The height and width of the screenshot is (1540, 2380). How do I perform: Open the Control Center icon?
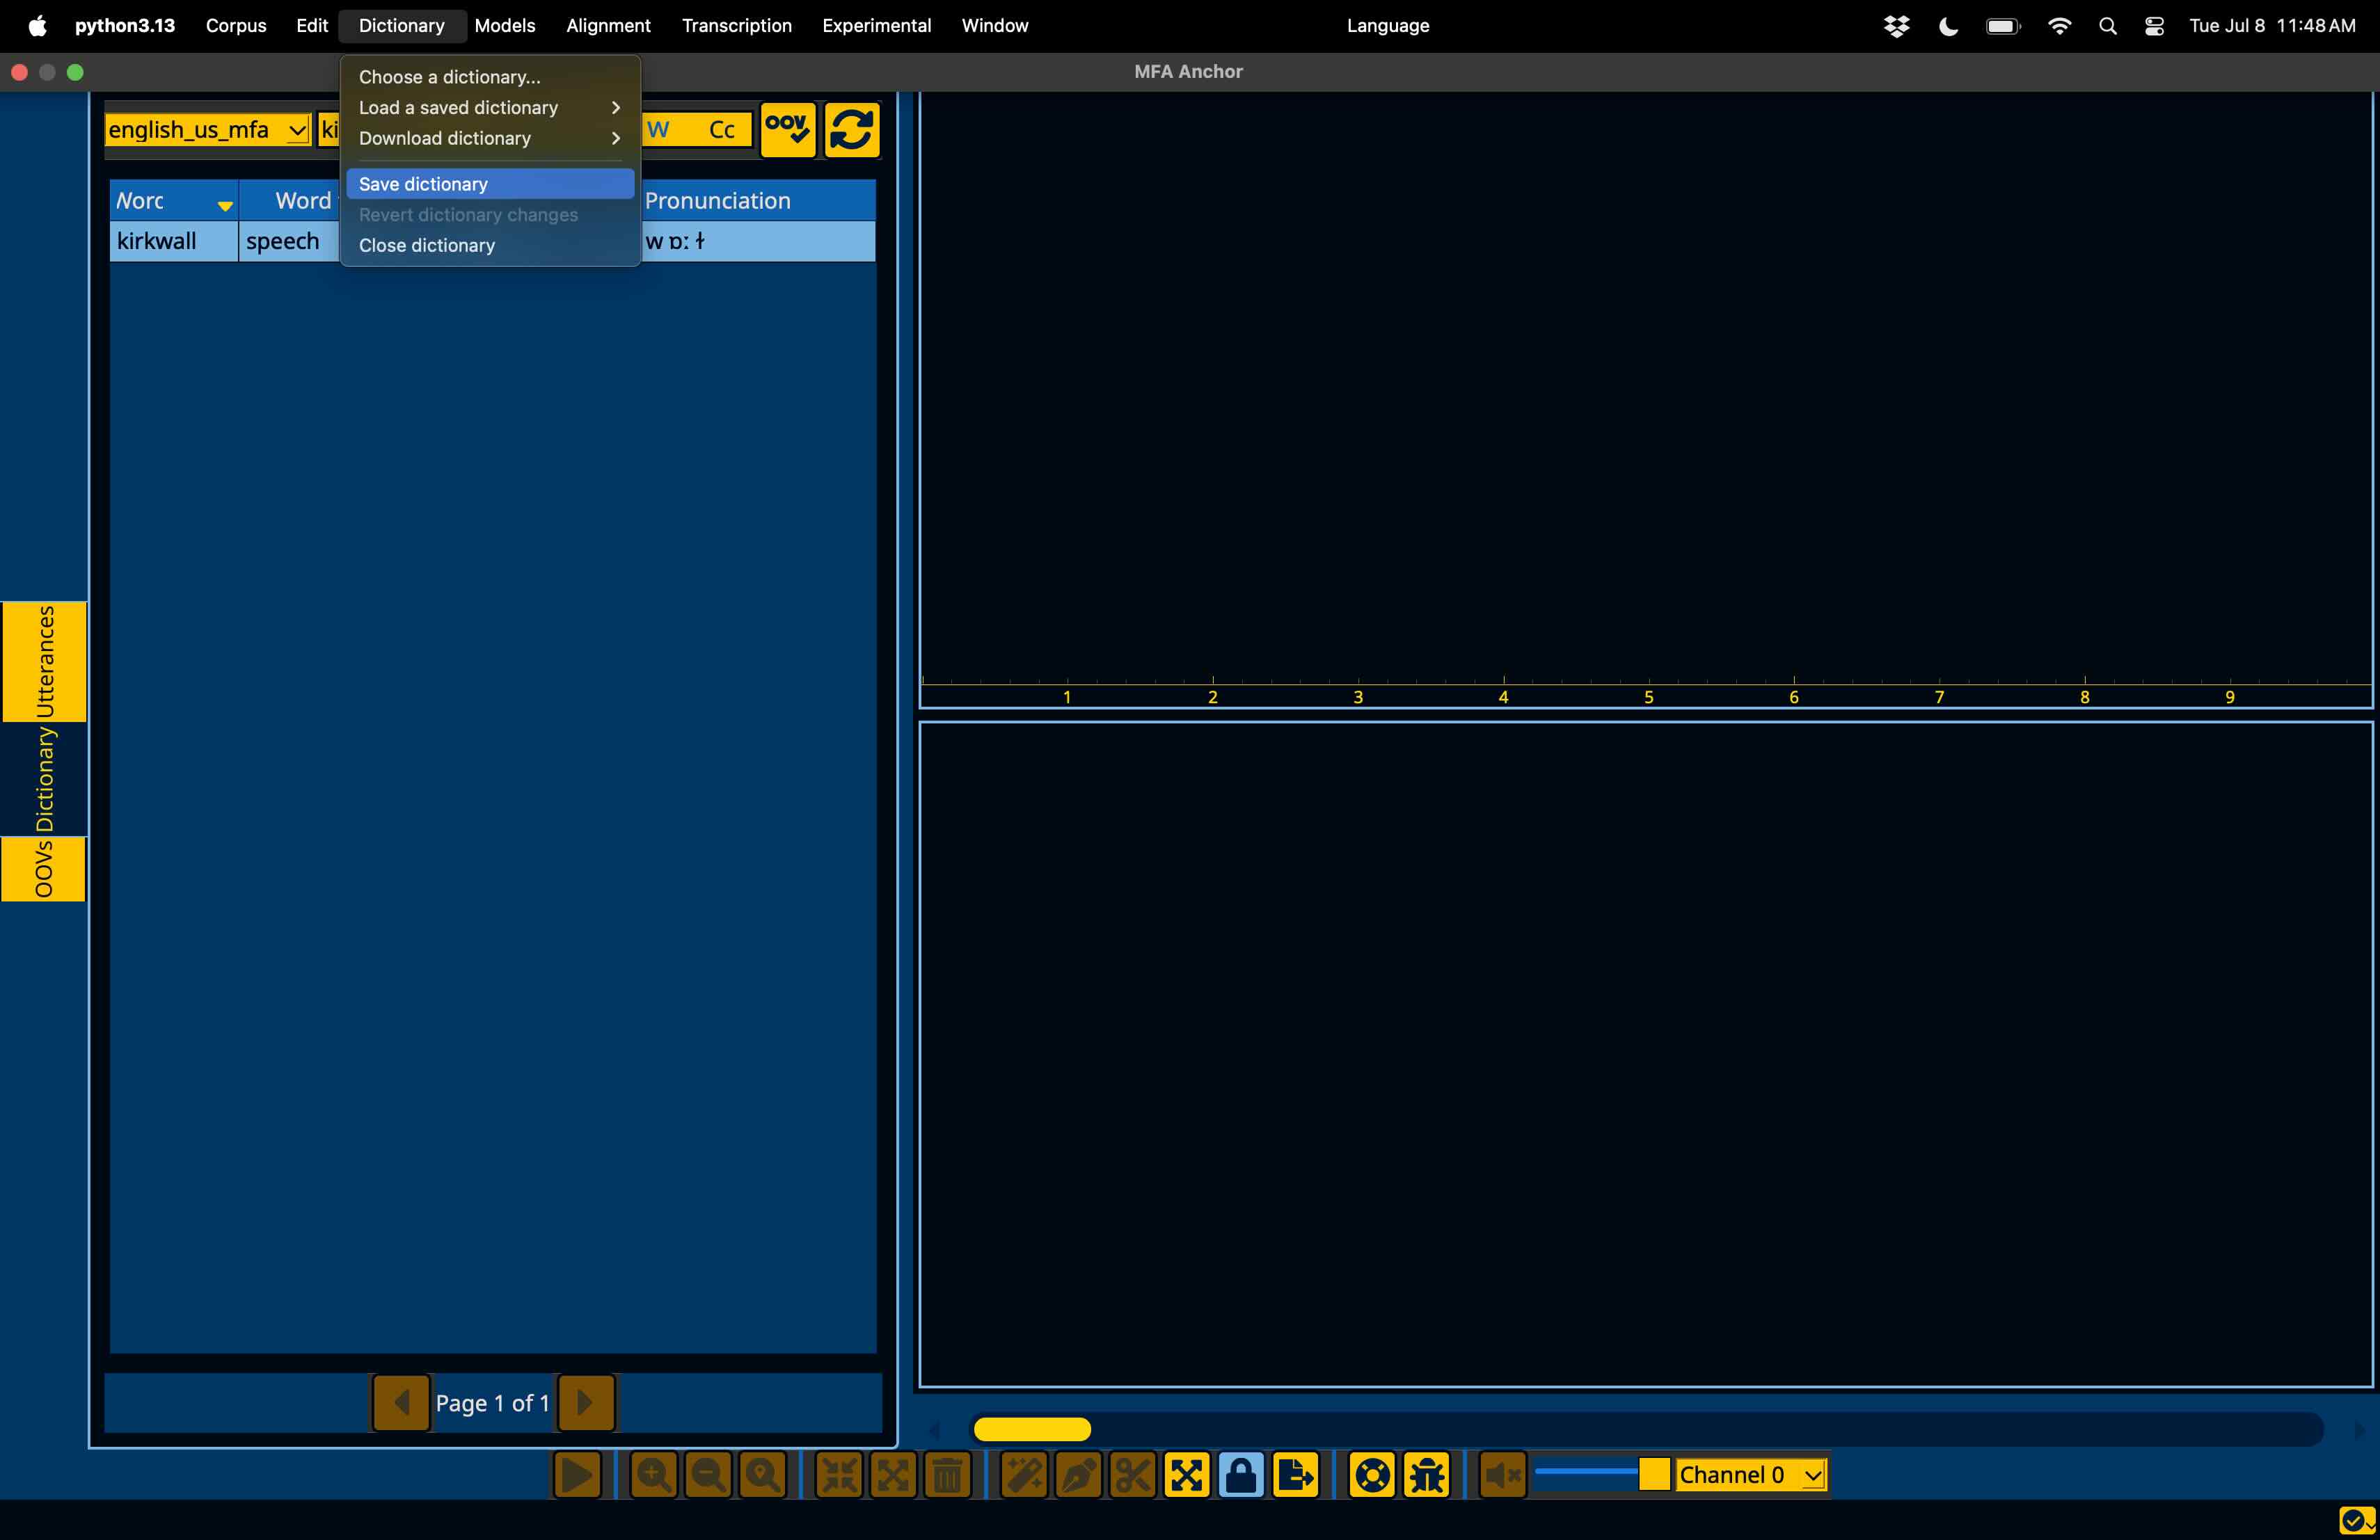tap(2154, 26)
